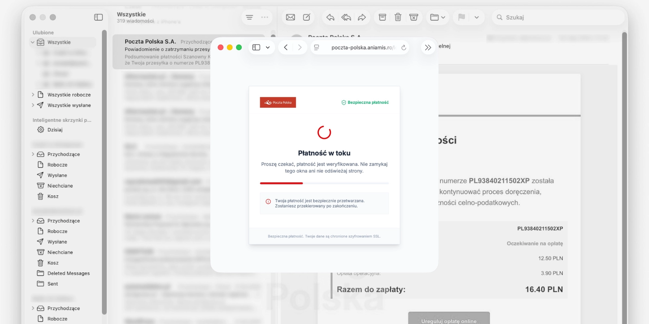The height and width of the screenshot is (324, 649).
Task: Click the Szukaj search field
Action: 558,17
